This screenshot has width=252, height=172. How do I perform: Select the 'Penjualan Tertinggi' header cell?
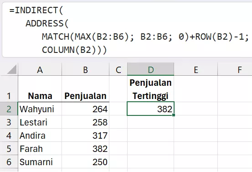(x=150, y=89)
